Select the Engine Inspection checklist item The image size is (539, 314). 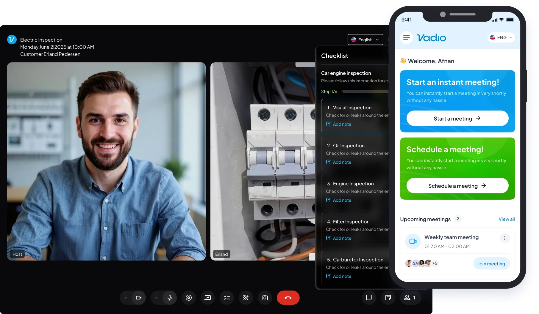coord(355,192)
